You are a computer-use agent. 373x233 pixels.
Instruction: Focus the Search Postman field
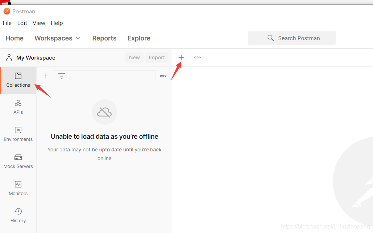[292, 38]
